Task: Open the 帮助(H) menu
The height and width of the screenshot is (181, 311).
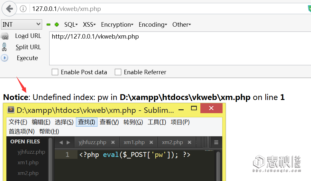Action: tap(49, 131)
